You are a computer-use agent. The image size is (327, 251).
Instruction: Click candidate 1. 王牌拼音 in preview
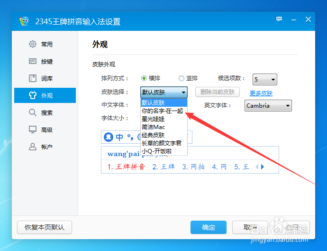(126, 167)
